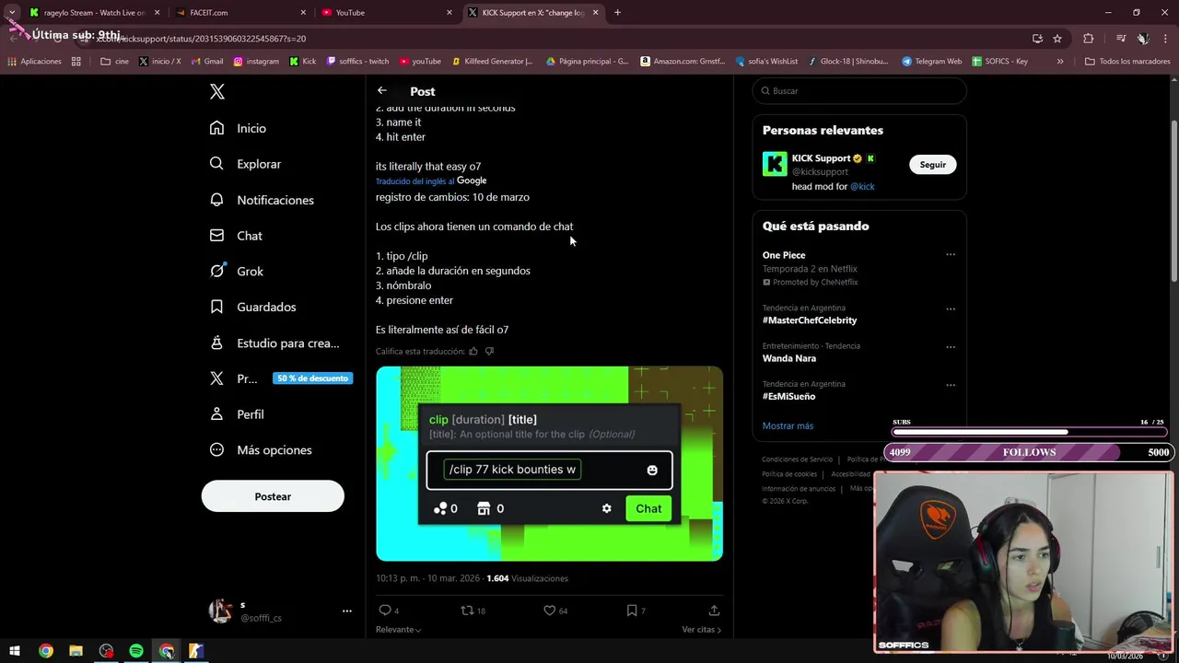The image size is (1179, 663).
Task: Open the Premium sidebar item
Action: (281, 378)
